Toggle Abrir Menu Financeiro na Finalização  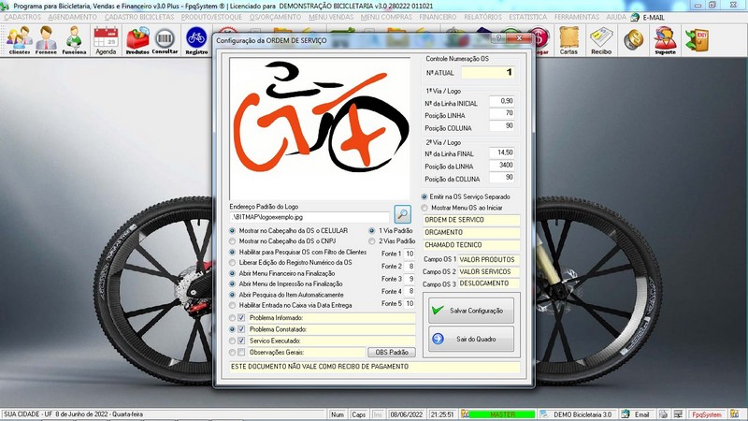(232, 273)
